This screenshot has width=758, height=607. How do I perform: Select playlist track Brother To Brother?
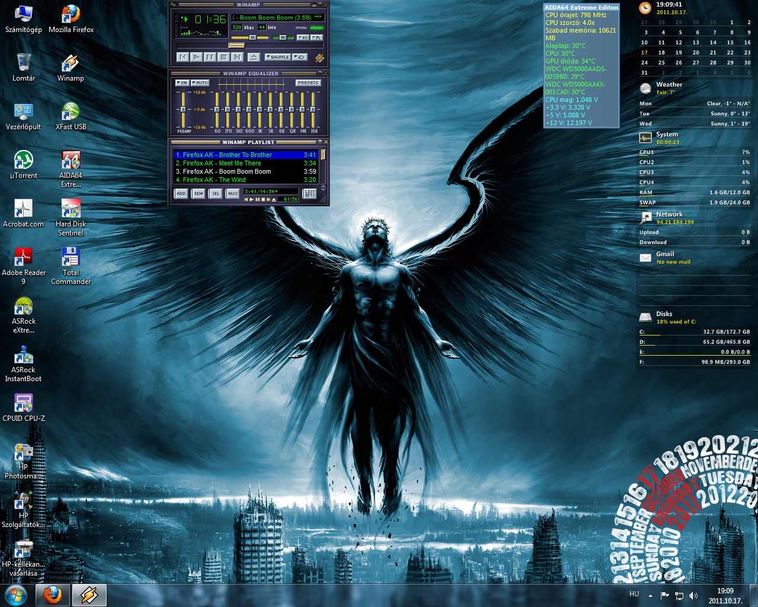(246, 155)
